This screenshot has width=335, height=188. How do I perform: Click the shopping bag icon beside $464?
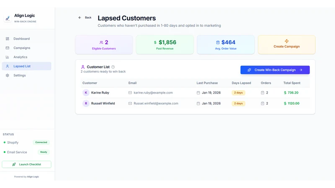(x=218, y=43)
